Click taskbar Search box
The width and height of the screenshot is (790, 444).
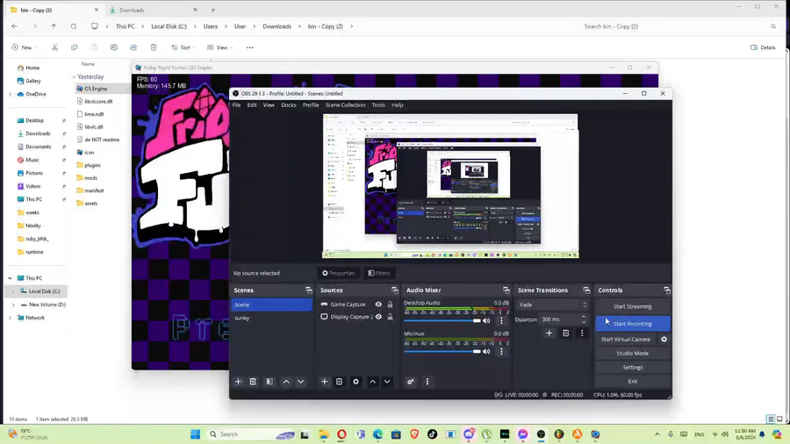(x=251, y=434)
